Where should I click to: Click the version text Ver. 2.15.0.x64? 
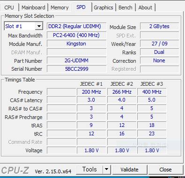click(53, 171)
